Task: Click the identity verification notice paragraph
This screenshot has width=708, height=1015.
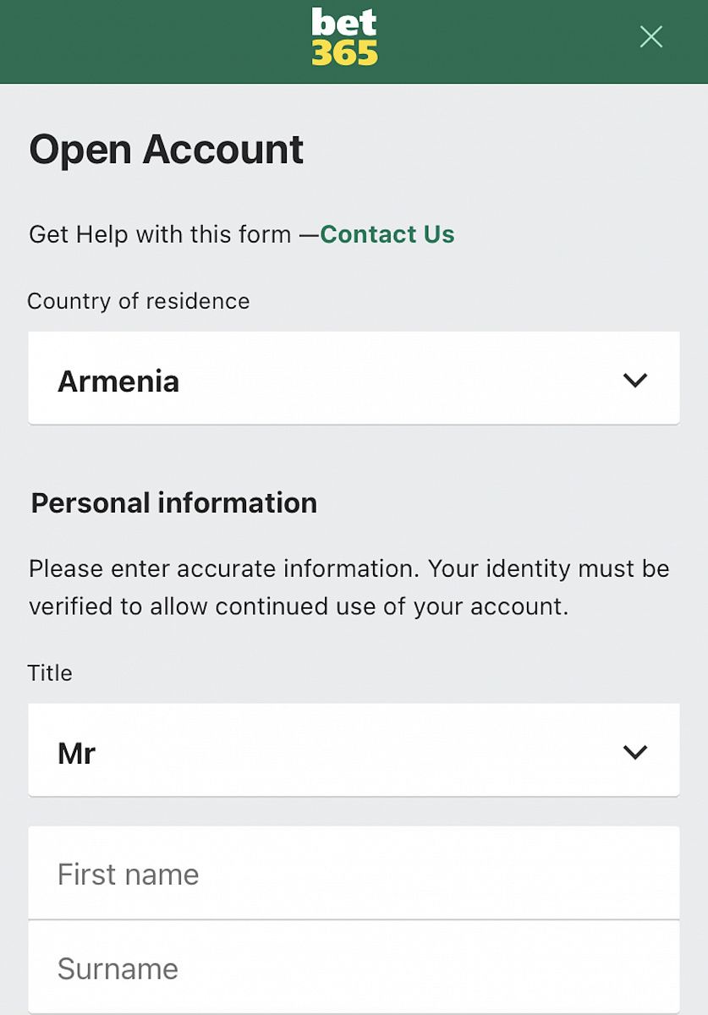Action: 349,588
